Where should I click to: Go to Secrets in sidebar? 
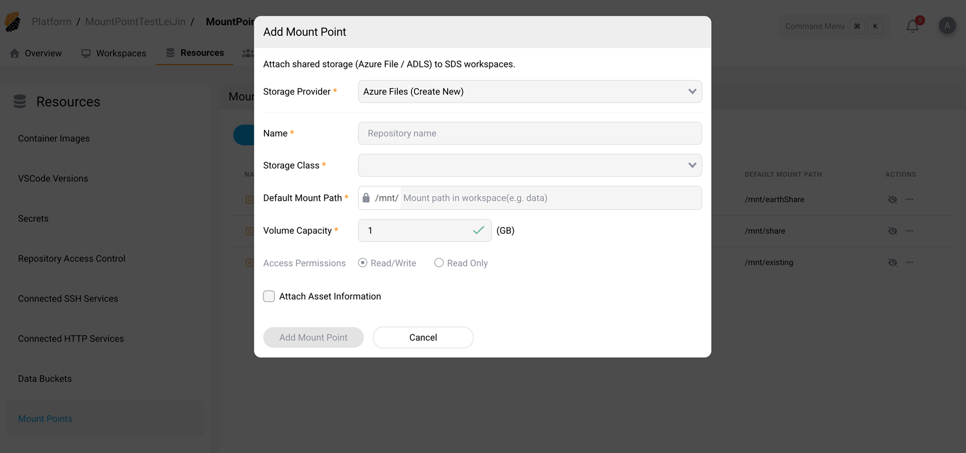33,218
